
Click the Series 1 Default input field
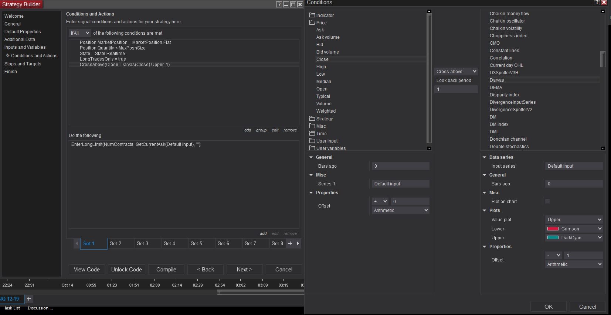[x=401, y=184]
